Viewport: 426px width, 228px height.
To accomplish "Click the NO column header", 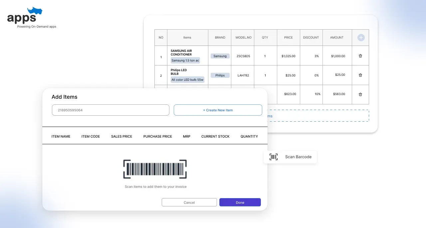I will click(161, 38).
